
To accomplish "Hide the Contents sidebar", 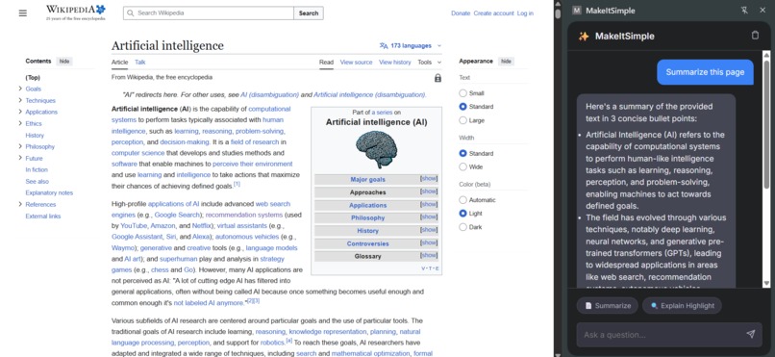I will pos(64,62).
